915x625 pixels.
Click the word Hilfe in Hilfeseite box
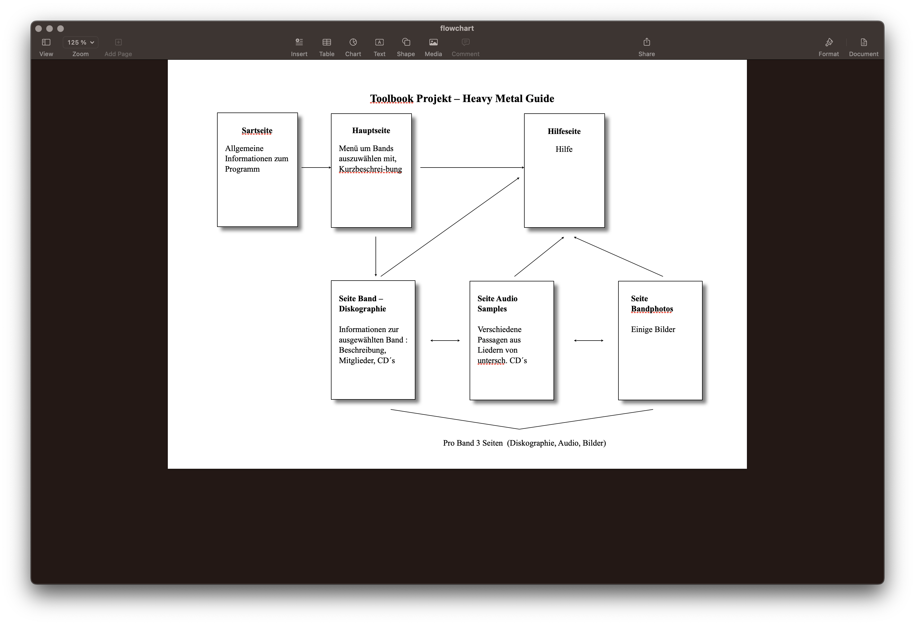pos(564,149)
